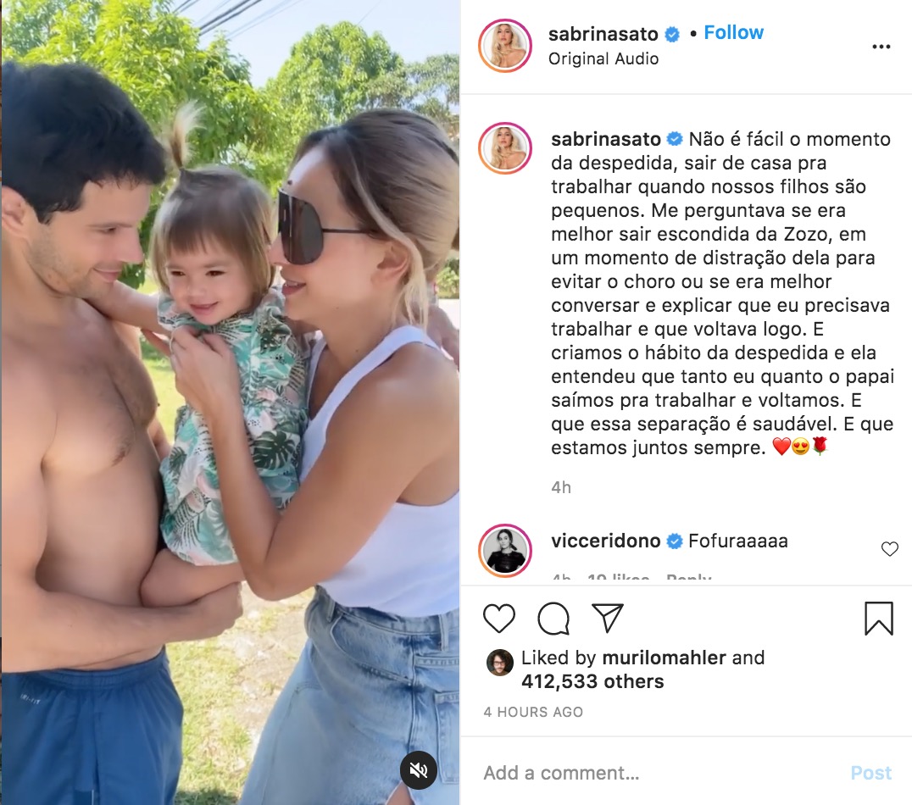Open the Original Audio link
Viewport: 912px width, 805px height.
pos(603,58)
